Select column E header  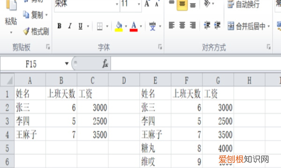pos(155,80)
